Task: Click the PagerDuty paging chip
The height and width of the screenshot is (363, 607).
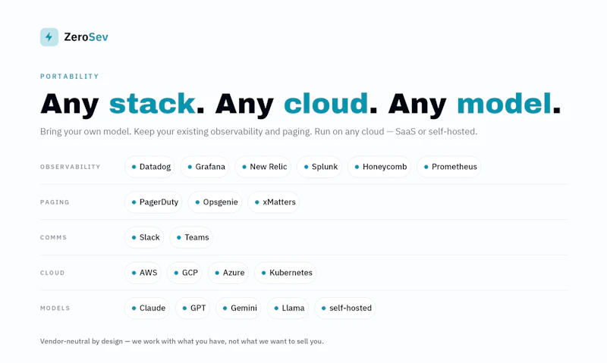Action: pos(153,202)
